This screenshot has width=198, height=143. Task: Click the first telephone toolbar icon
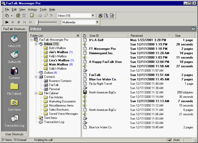pos(18,15)
